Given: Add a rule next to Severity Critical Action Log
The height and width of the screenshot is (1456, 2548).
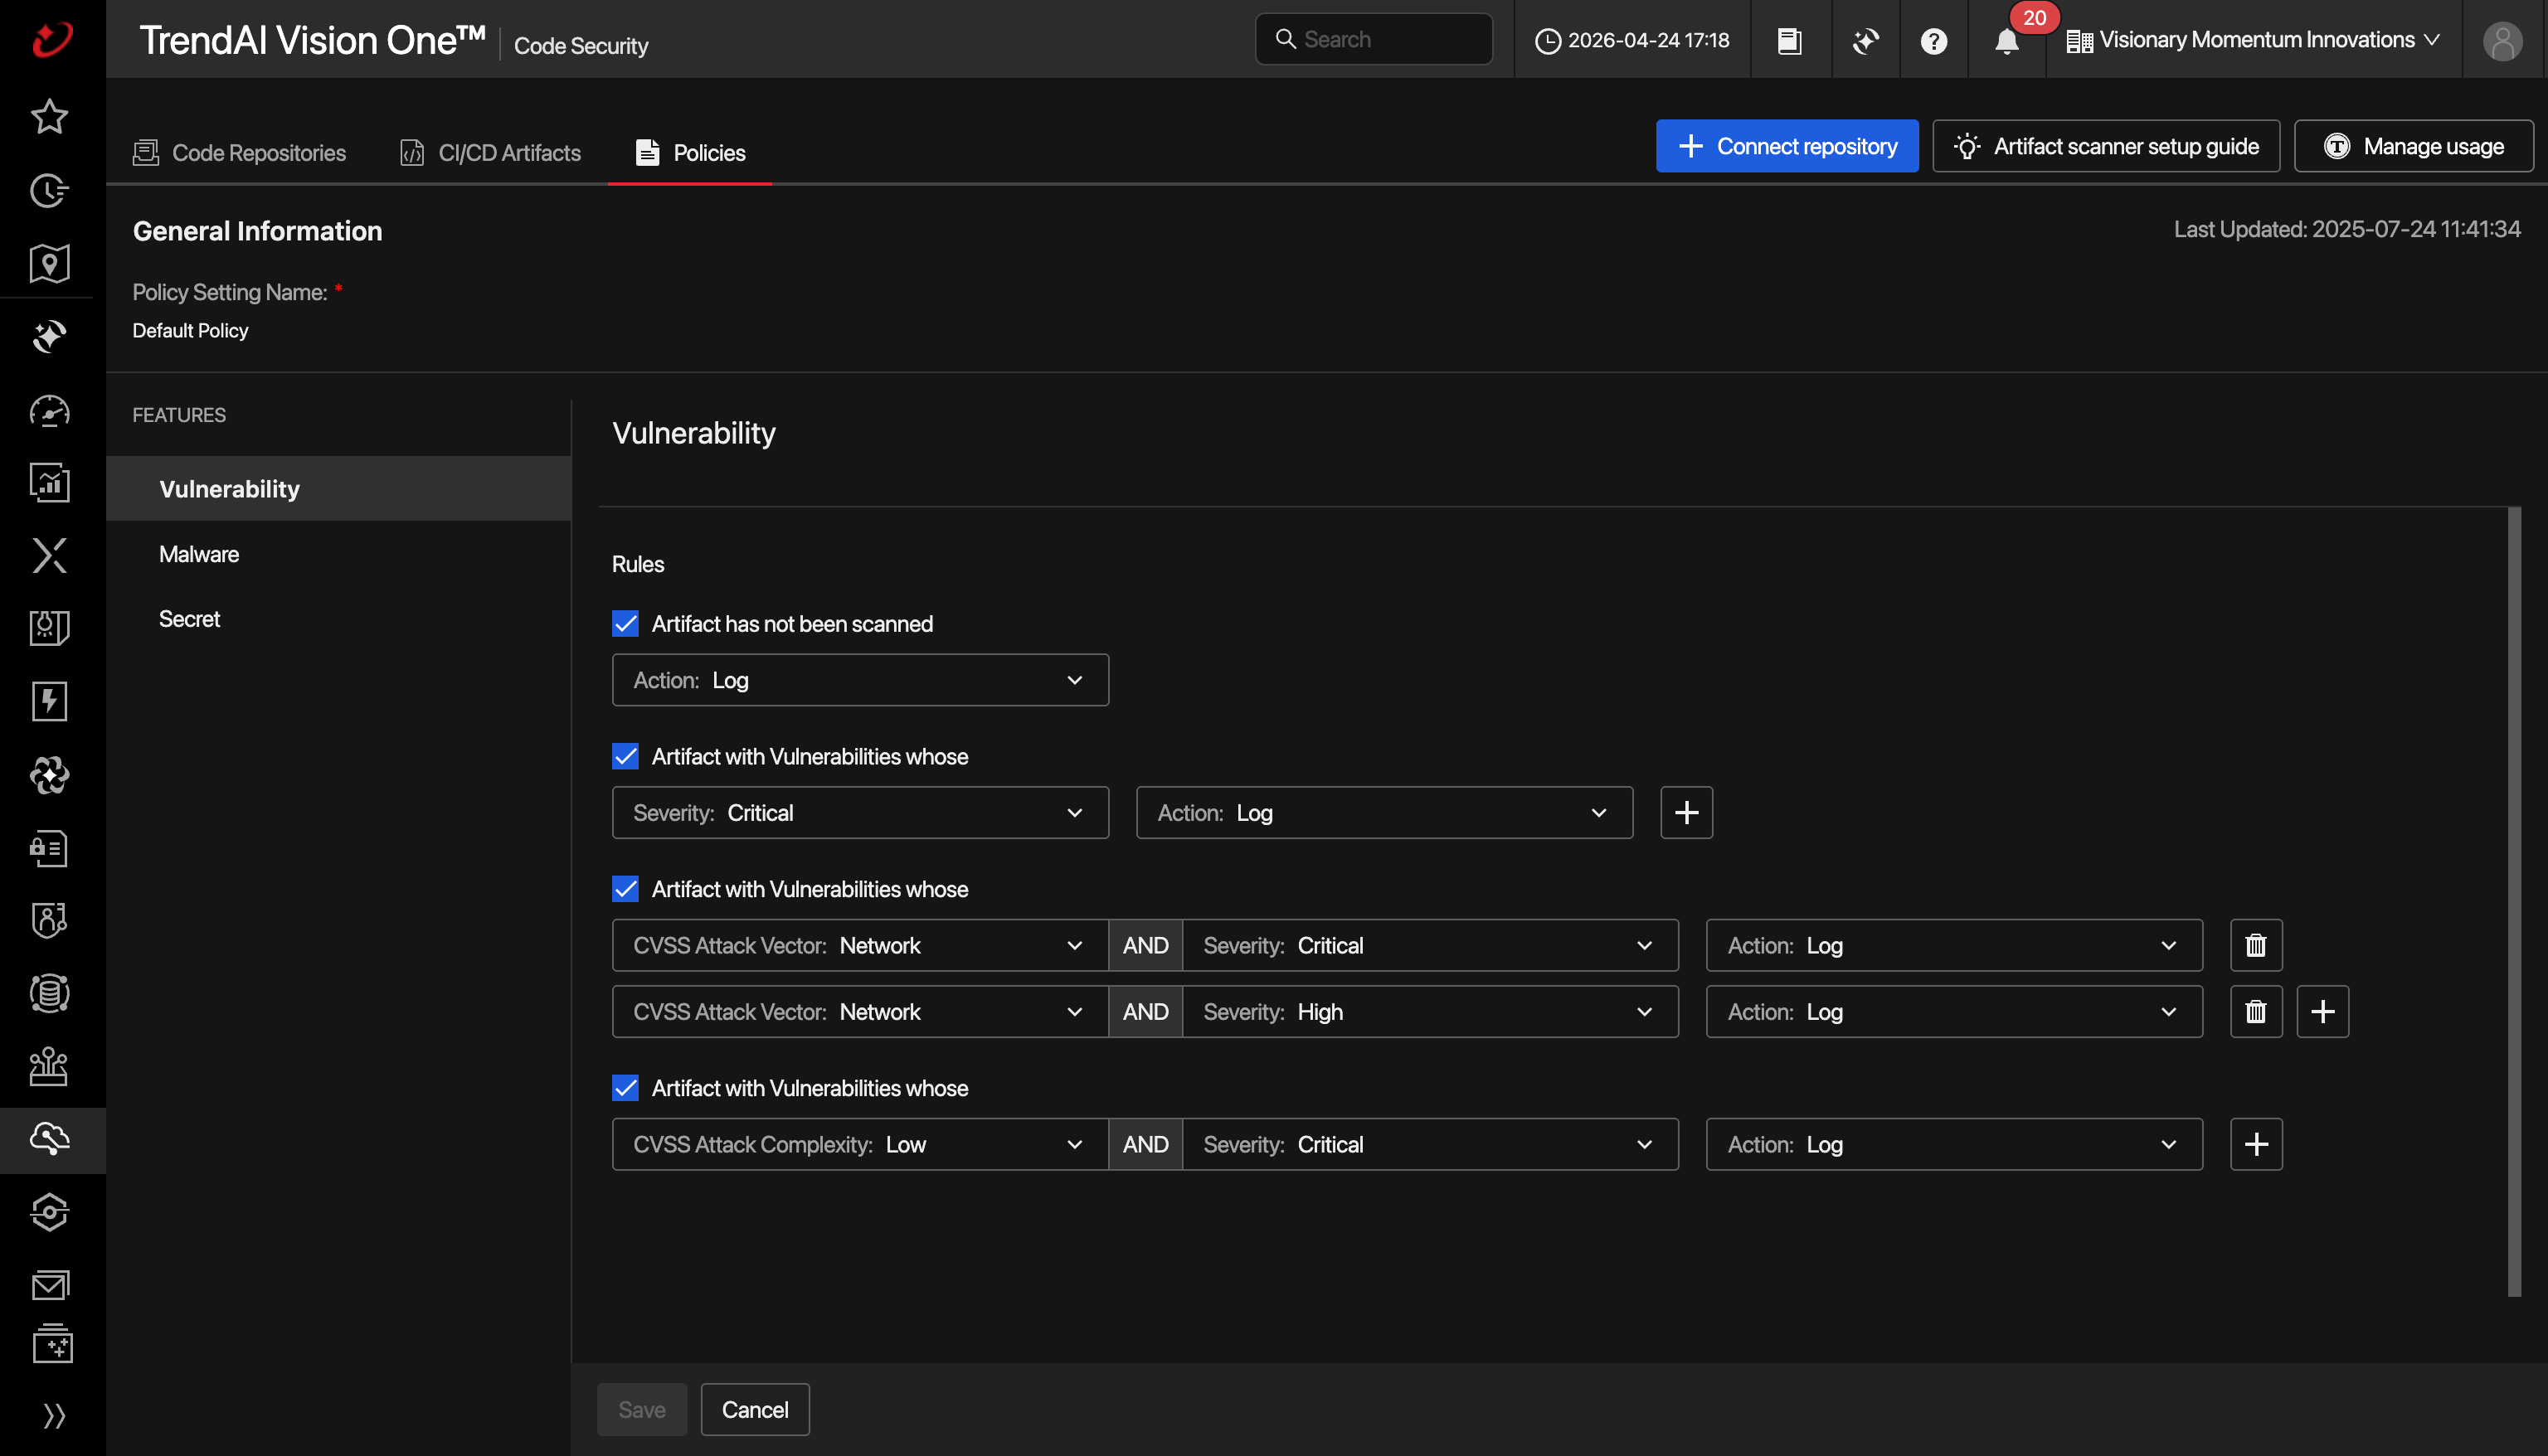Looking at the screenshot, I should click(x=1686, y=812).
